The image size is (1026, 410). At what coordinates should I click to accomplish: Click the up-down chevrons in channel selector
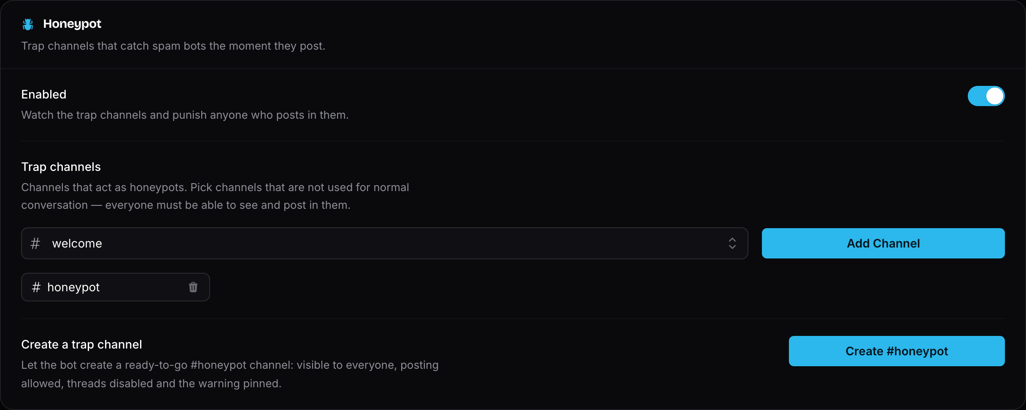click(732, 243)
